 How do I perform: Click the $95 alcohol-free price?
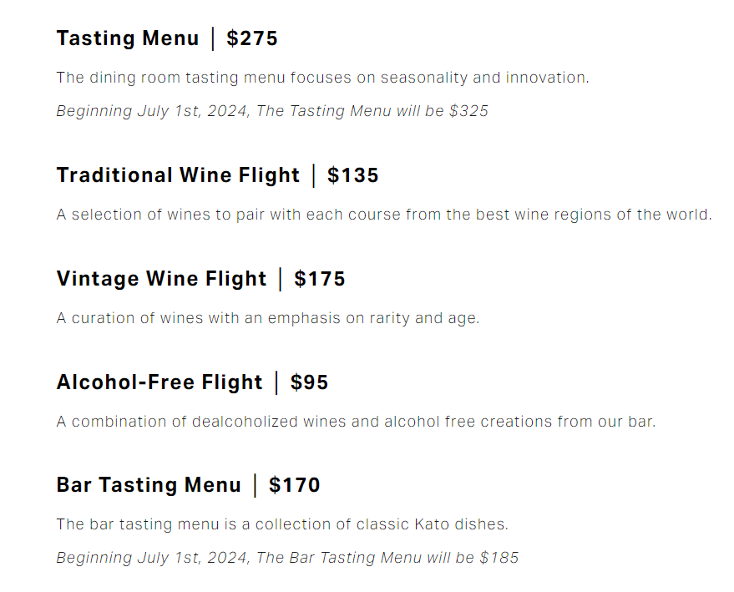click(x=310, y=382)
